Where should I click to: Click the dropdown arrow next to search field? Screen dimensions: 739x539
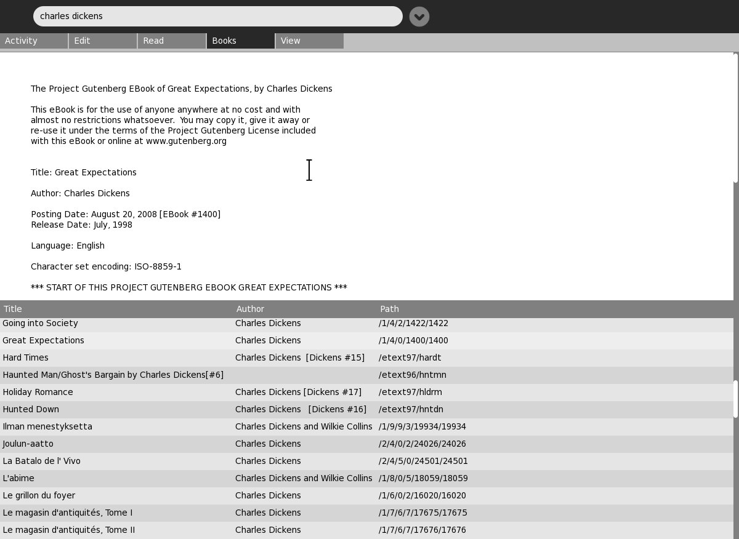(419, 17)
